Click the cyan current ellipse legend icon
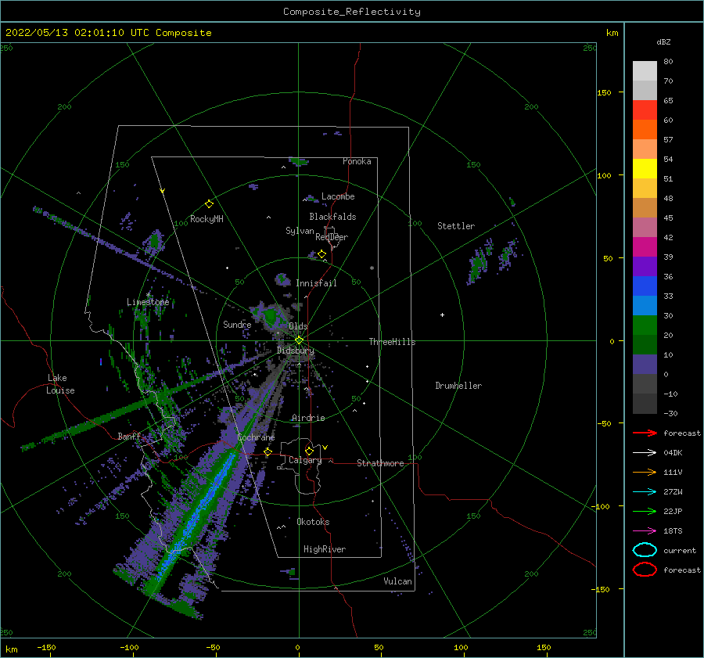The width and height of the screenshot is (704, 658). pyautogui.click(x=645, y=550)
